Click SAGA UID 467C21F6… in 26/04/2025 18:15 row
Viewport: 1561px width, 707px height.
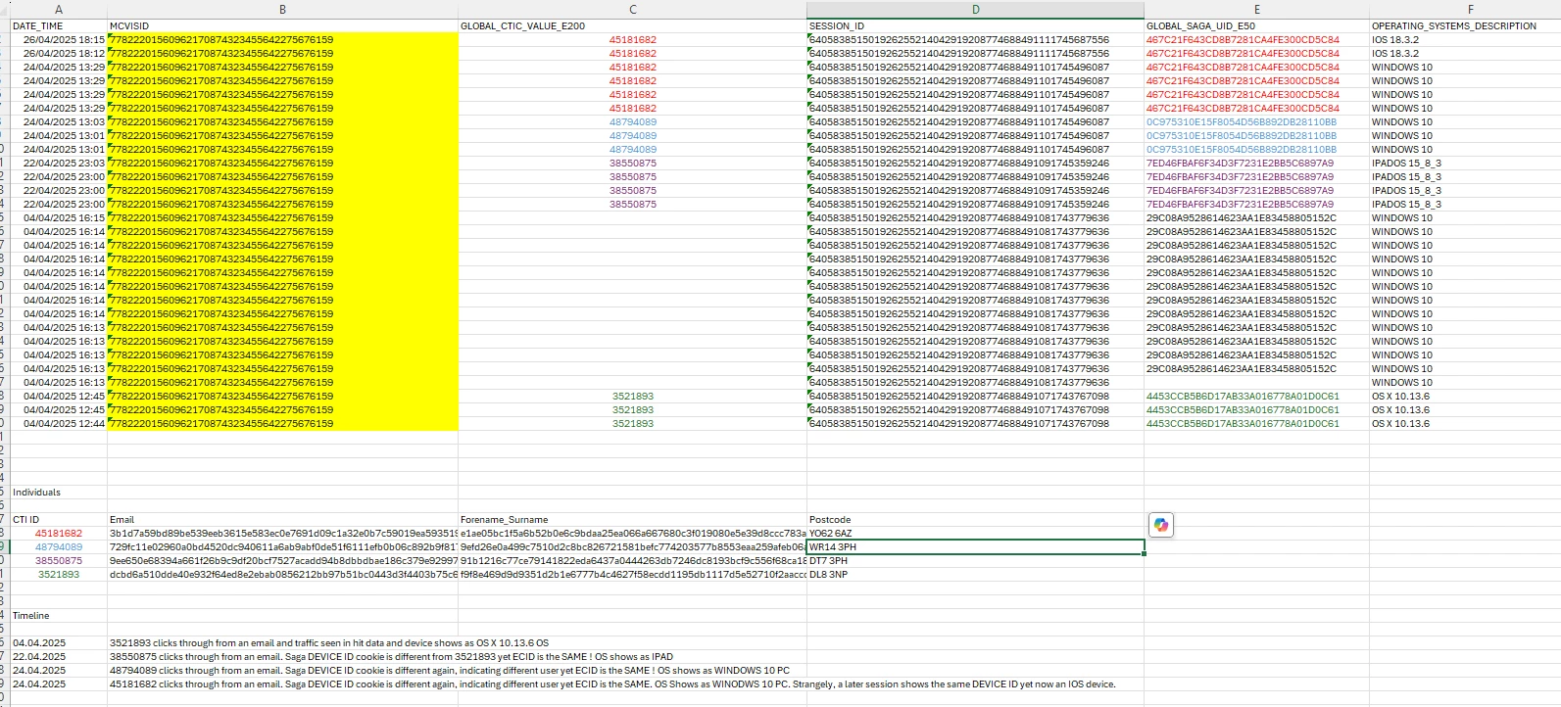tap(1256, 40)
